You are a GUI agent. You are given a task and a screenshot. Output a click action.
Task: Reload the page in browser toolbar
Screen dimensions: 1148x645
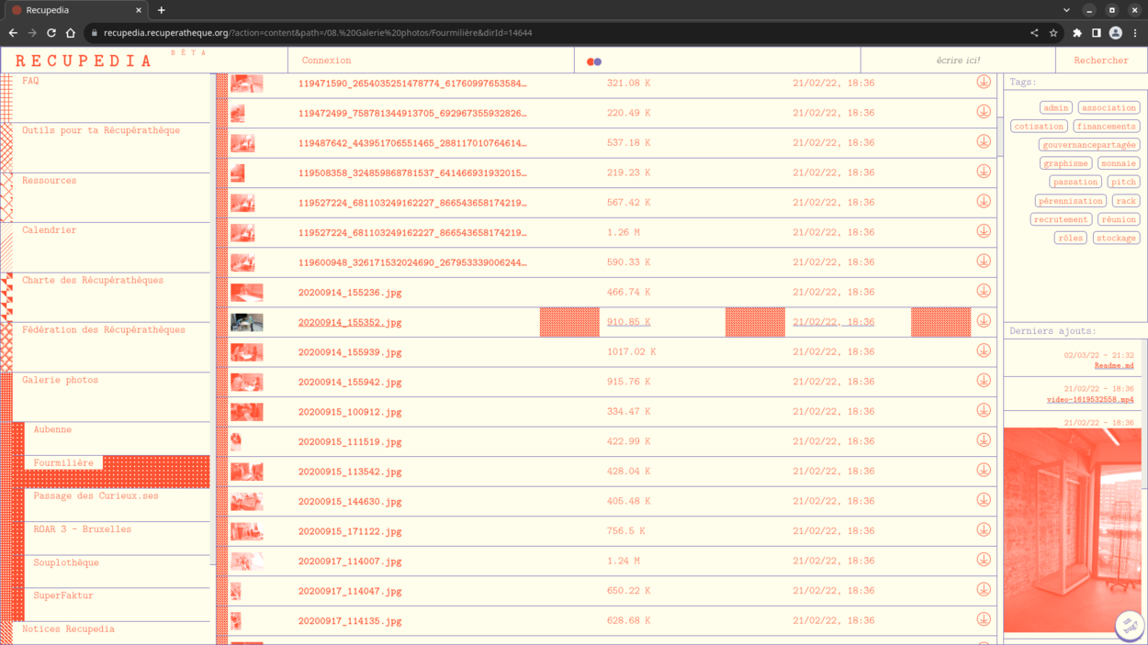pos(51,33)
